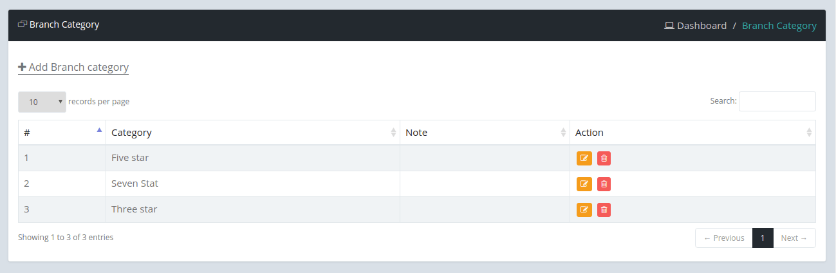Select page 1 in pagination
The height and width of the screenshot is (273, 836).
763,238
